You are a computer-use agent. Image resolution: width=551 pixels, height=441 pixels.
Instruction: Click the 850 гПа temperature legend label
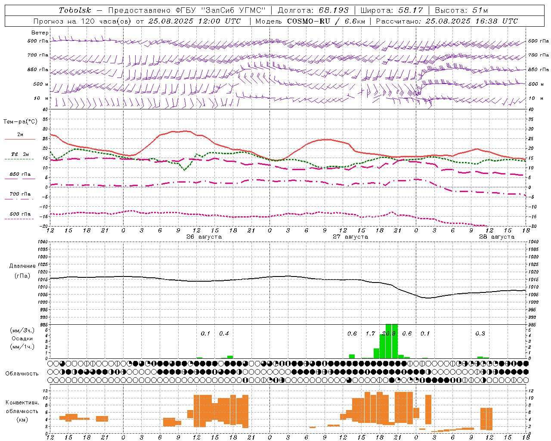pos(20,174)
